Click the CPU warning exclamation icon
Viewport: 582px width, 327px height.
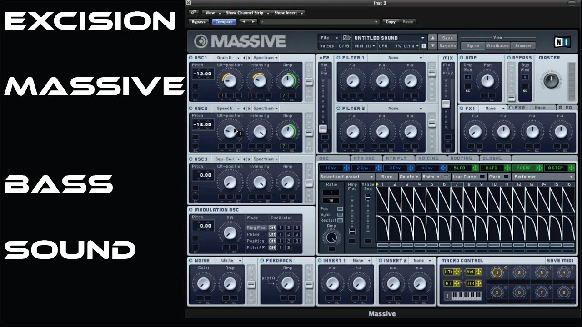tap(424, 46)
